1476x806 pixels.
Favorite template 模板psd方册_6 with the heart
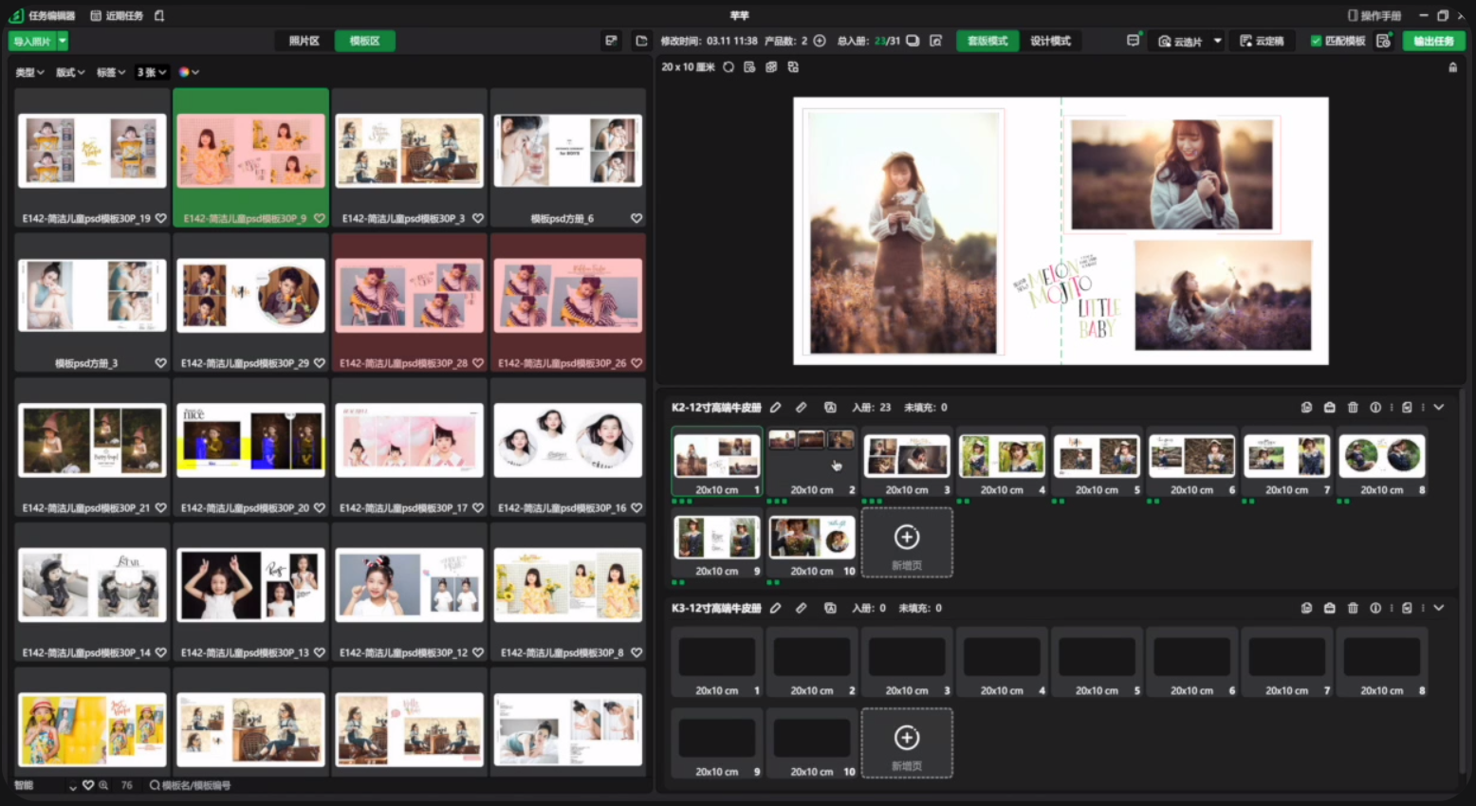pos(637,218)
